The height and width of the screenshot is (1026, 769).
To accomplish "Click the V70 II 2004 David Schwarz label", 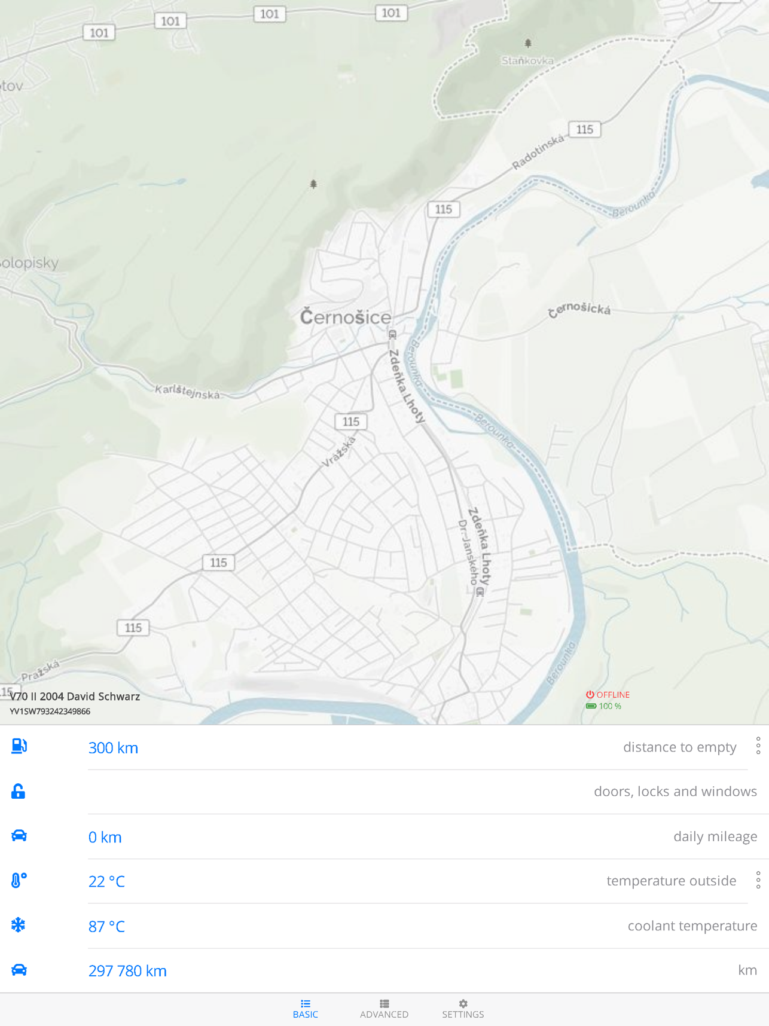I will pyautogui.click(x=75, y=697).
